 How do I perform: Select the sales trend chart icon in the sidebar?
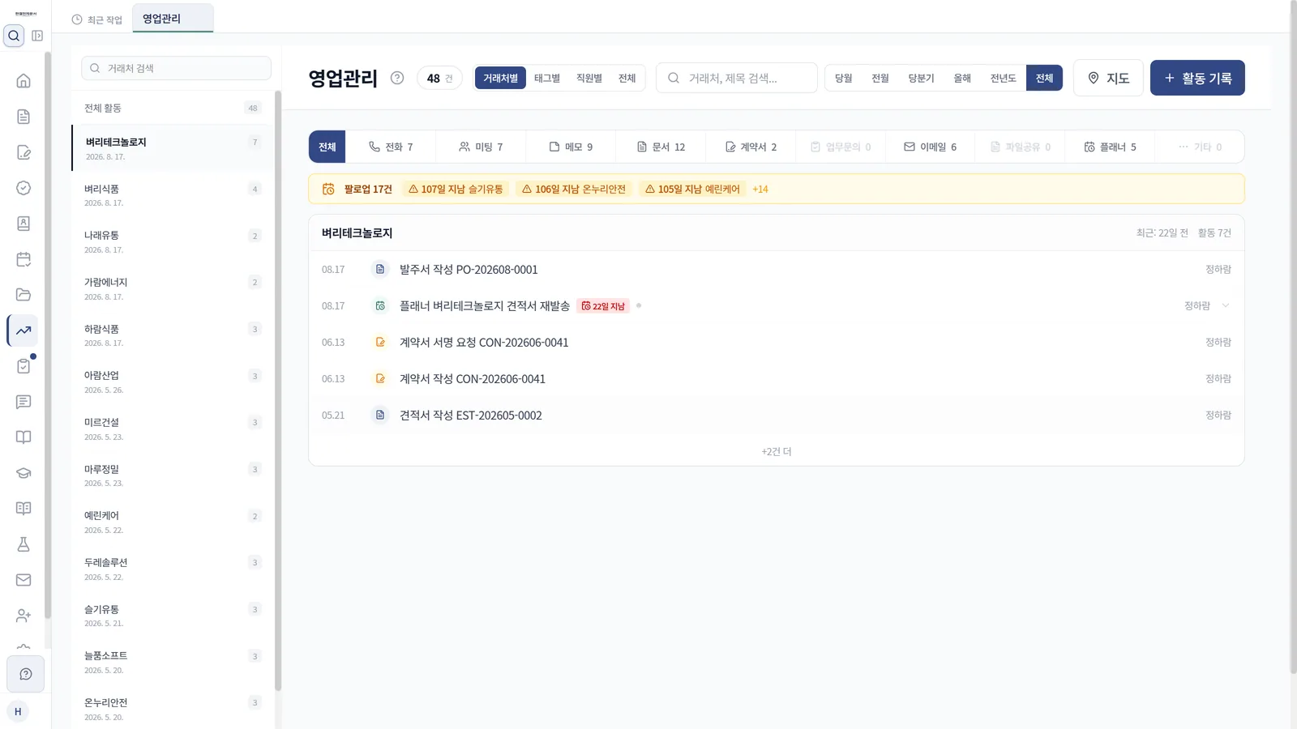[x=24, y=330]
